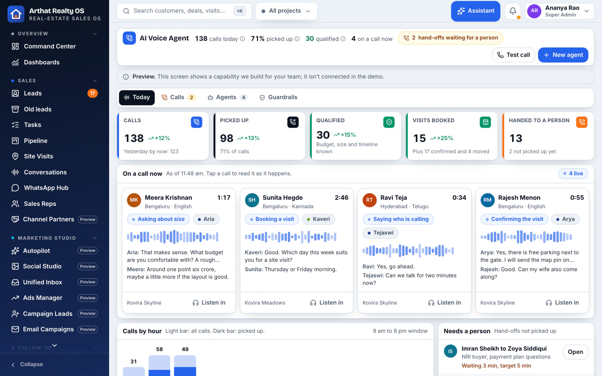Viewport: 602px width, 376px height.
Task: Open Pipeline in sidebar
Action: 55,141
